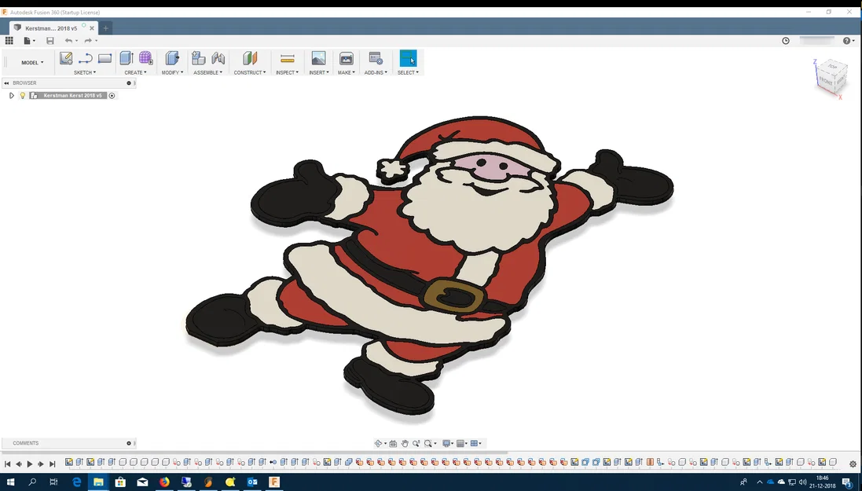Open Display Settings dropdown
Screen dimensions: 862x491
(448, 444)
